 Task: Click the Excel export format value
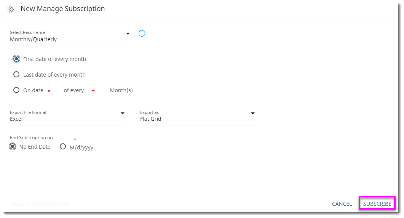[16, 119]
